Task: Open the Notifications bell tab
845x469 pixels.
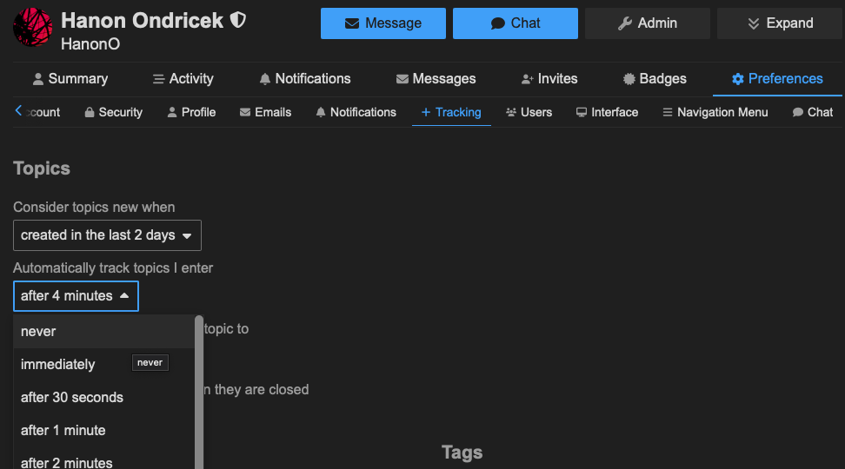Action: click(304, 79)
